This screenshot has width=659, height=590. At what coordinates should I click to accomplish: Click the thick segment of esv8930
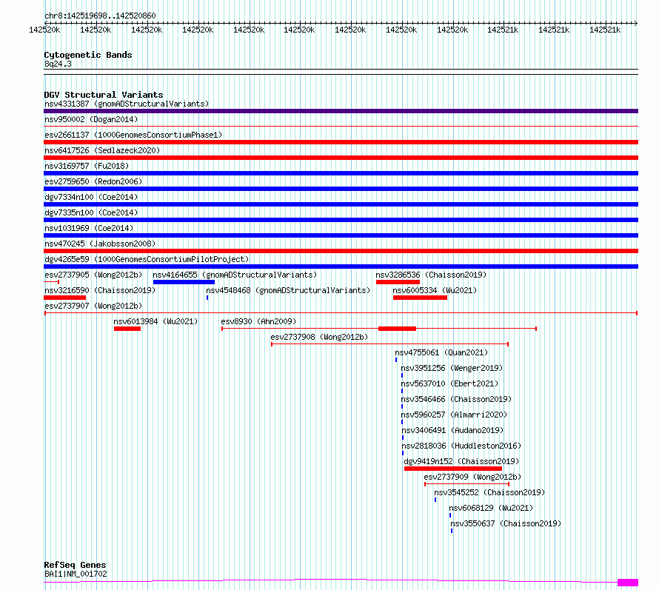(x=397, y=329)
